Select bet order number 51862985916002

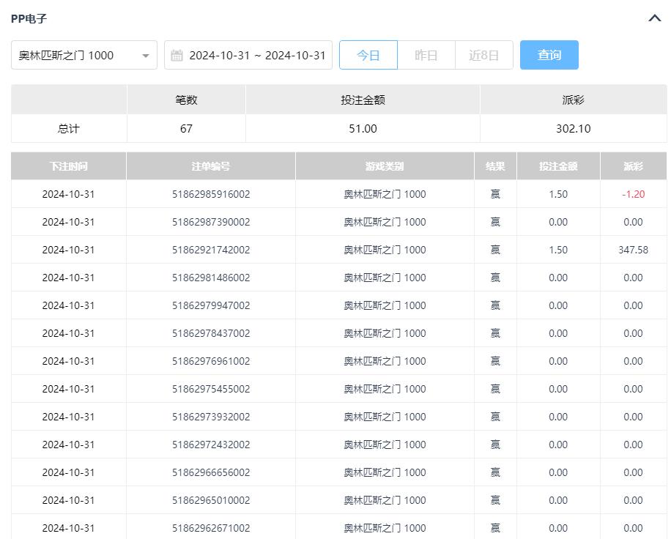(211, 194)
